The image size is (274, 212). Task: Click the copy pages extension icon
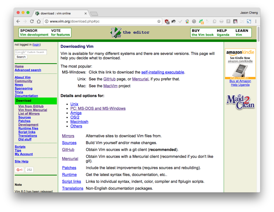(x=214, y=21)
